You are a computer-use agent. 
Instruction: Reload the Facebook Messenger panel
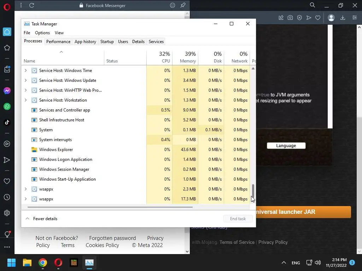(x=31, y=5)
